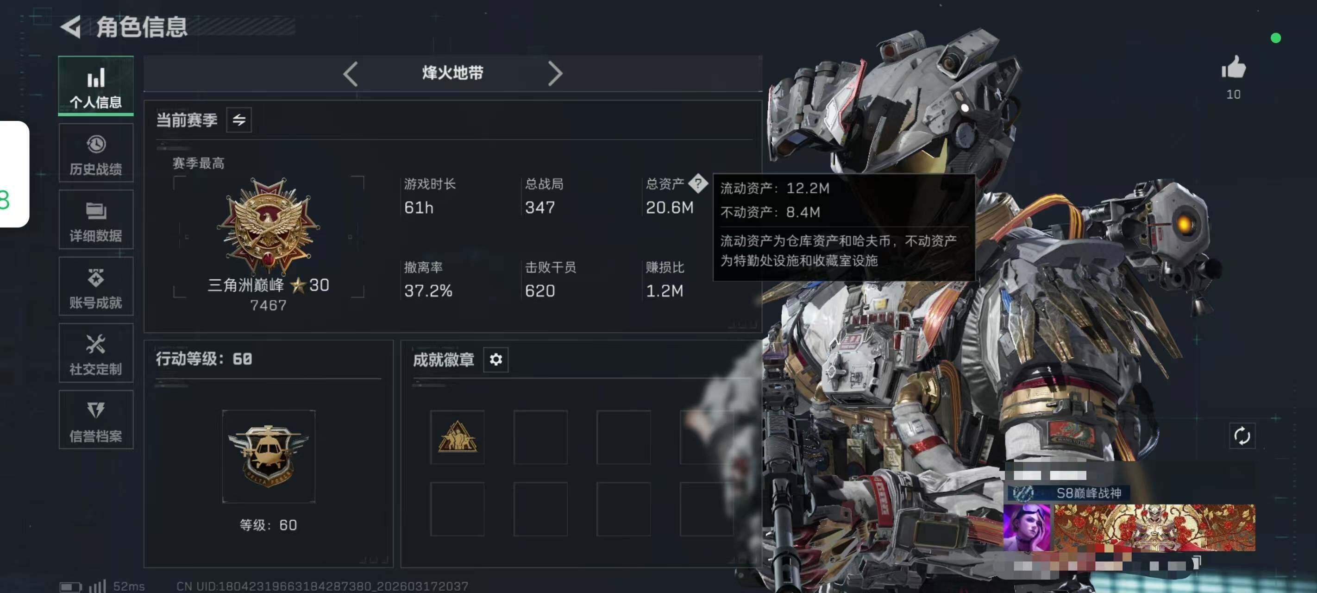This screenshot has width=1317, height=593.
Task: Click the player avatar portrait
Action: pyautogui.click(x=1027, y=528)
